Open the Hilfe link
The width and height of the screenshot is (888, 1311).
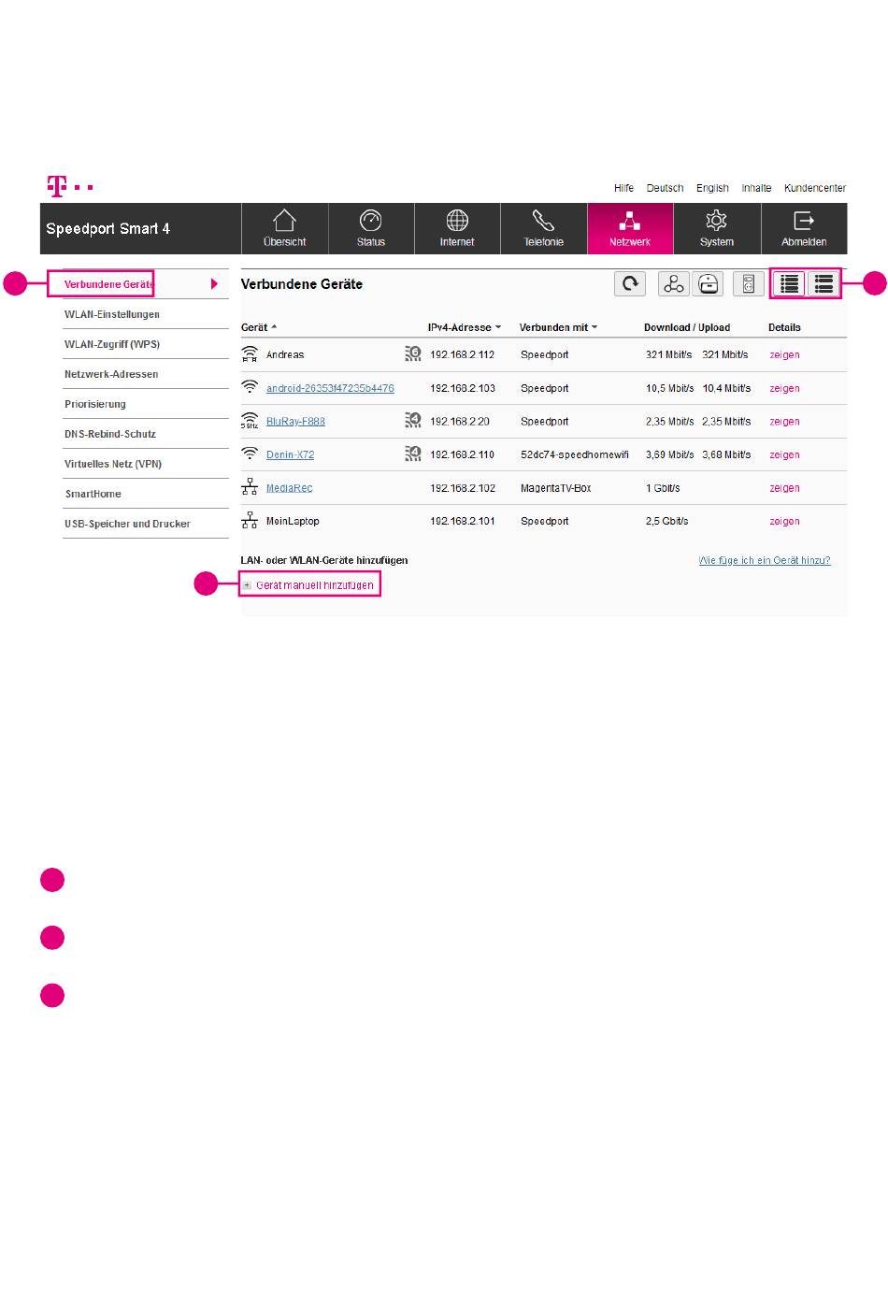[x=623, y=188]
